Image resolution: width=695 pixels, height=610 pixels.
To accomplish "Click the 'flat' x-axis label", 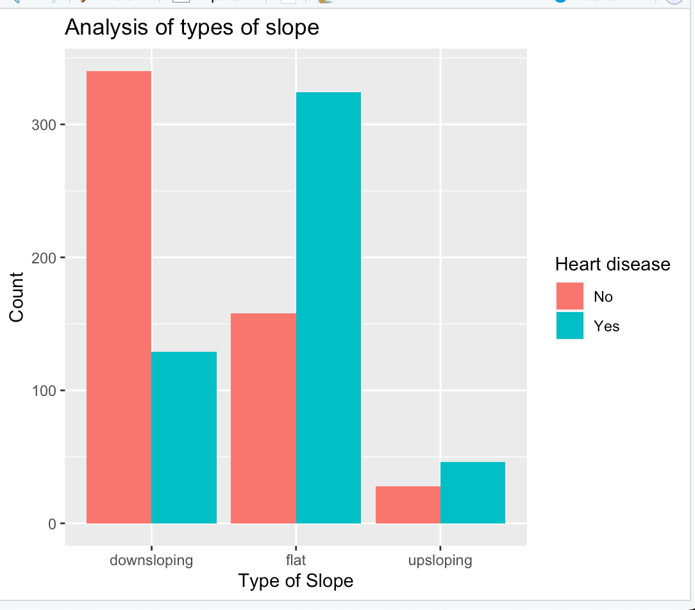I will tap(296, 561).
